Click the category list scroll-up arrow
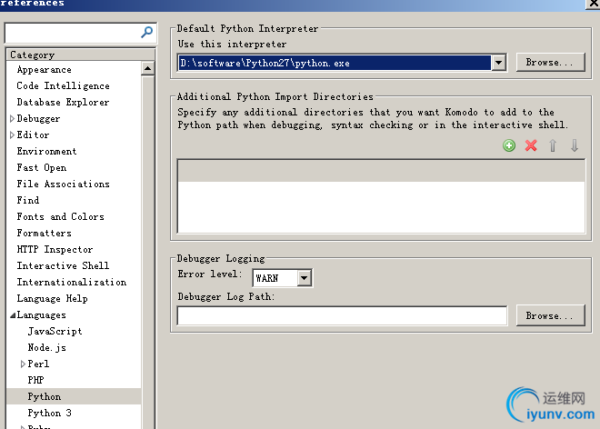 147,68
